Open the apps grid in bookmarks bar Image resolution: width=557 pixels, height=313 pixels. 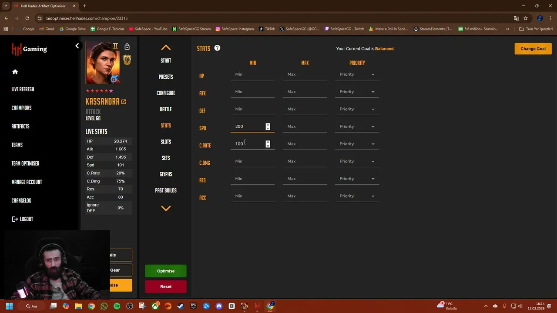[6, 29]
